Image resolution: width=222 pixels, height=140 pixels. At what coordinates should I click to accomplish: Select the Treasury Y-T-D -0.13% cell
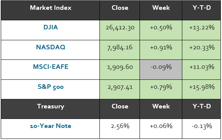point(201,129)
